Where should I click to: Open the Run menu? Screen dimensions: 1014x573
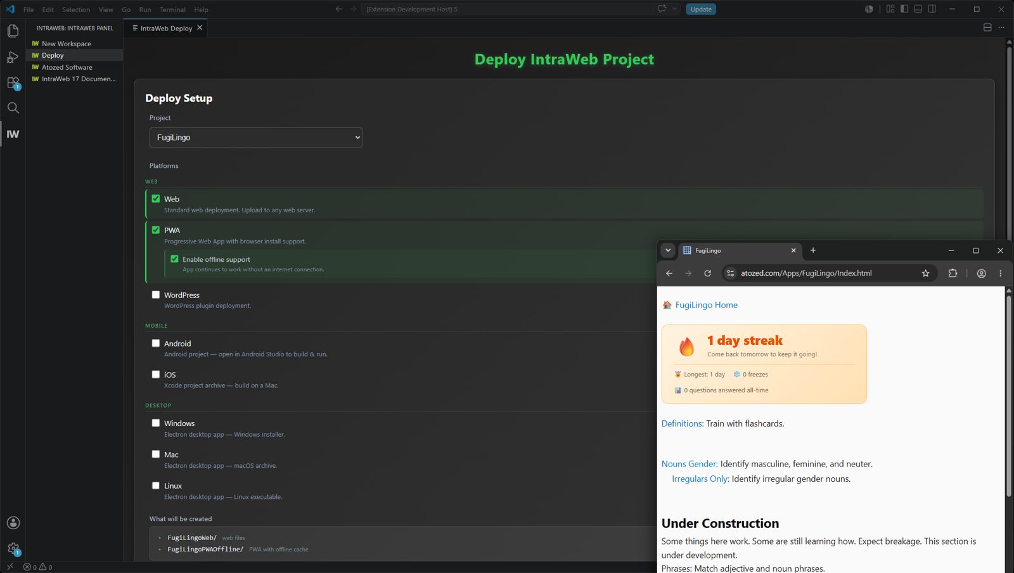coord(145,10)
